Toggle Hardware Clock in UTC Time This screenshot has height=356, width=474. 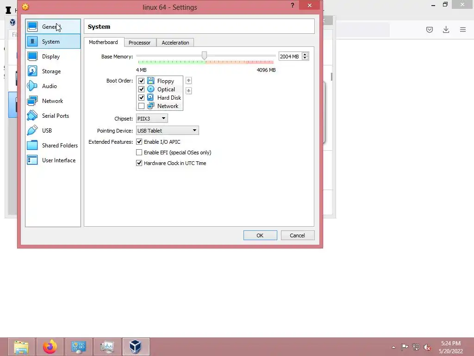tap(139, 163)
